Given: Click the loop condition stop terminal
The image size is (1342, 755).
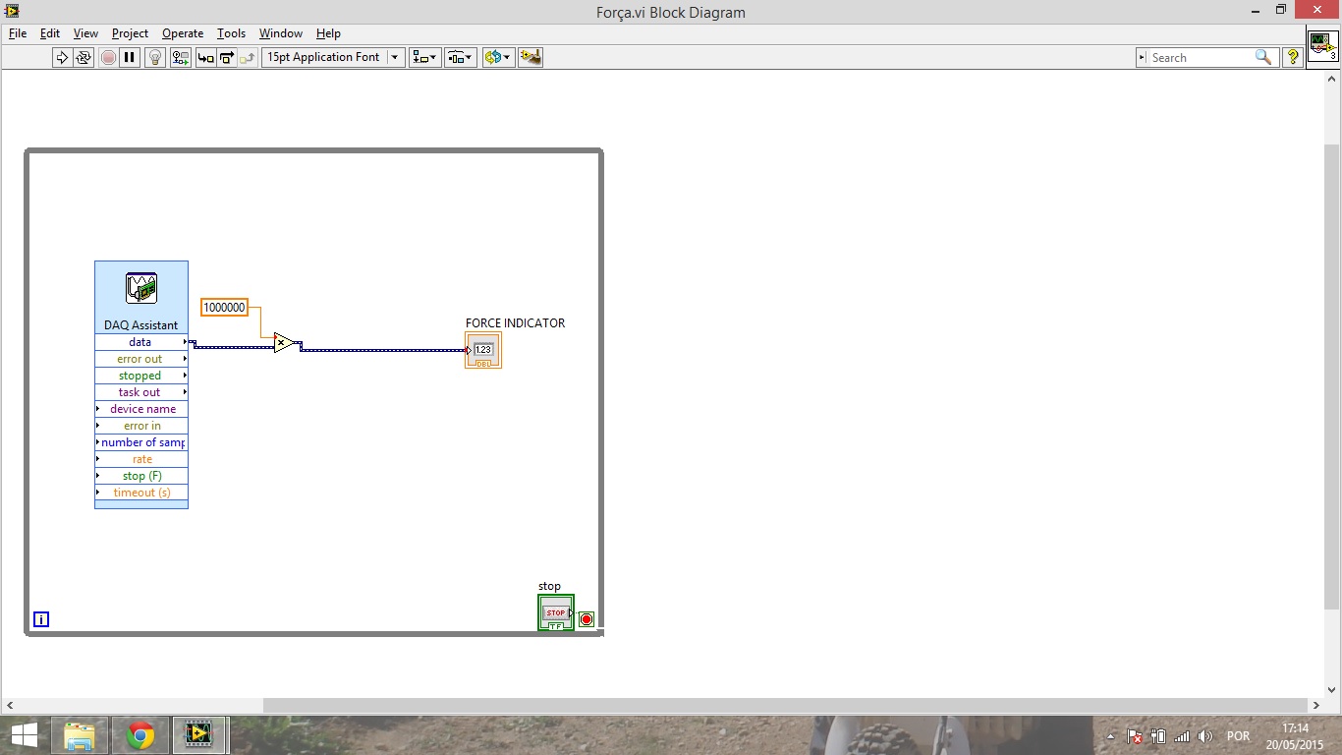Looking at the screenshot, I should [x=587, y=619].
